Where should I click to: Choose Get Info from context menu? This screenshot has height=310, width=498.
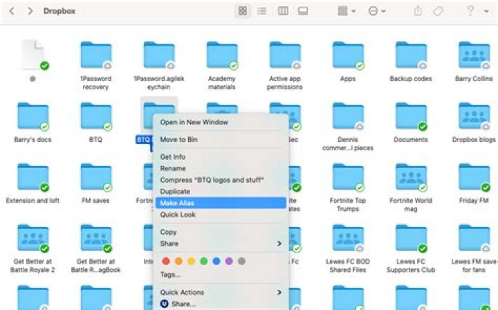coord(221,157)
